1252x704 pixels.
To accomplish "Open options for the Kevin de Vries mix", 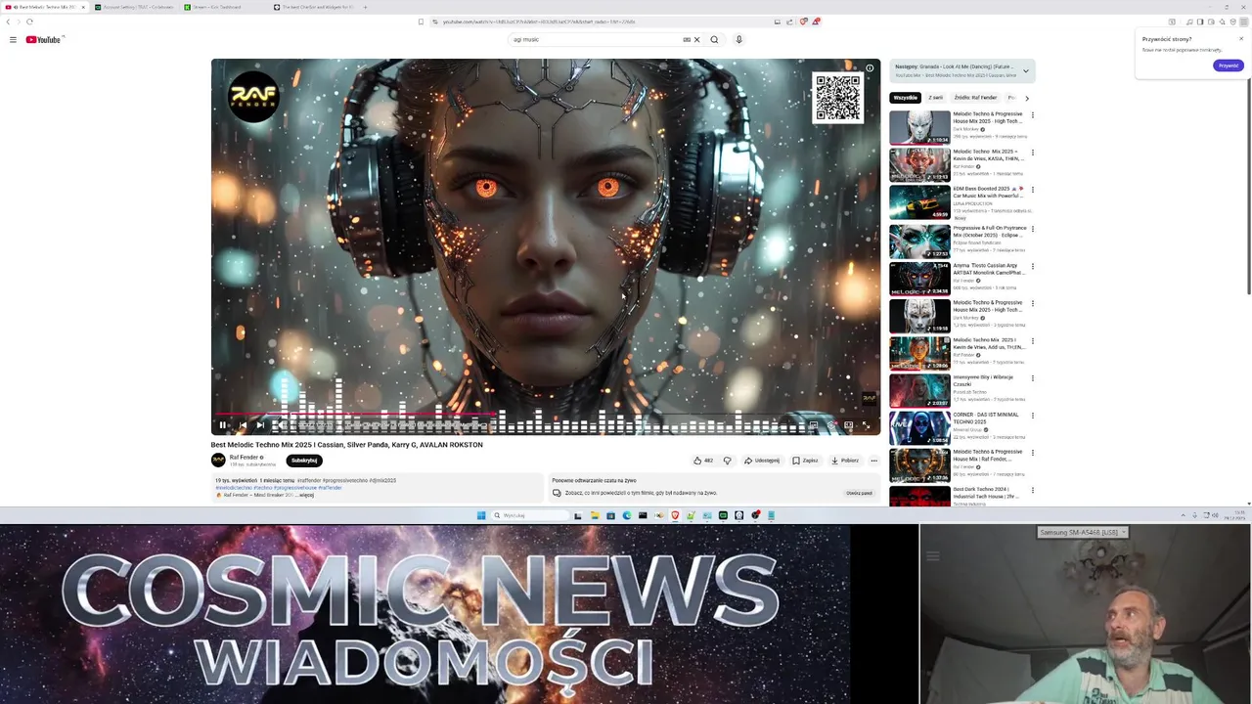I will tap(1032, 153).
